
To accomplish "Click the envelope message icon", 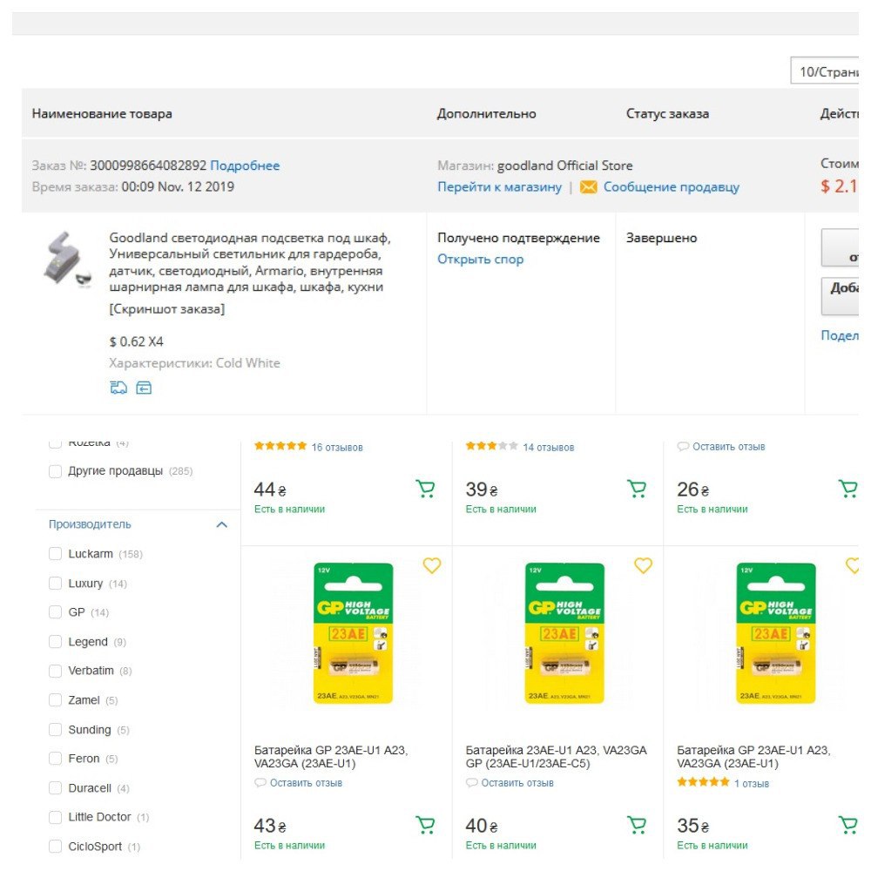I will pos(589,187).
